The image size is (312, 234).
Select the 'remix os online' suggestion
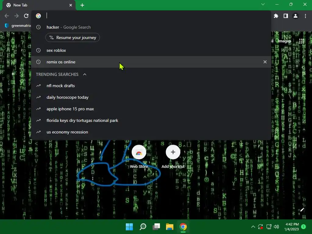point(151,62)
